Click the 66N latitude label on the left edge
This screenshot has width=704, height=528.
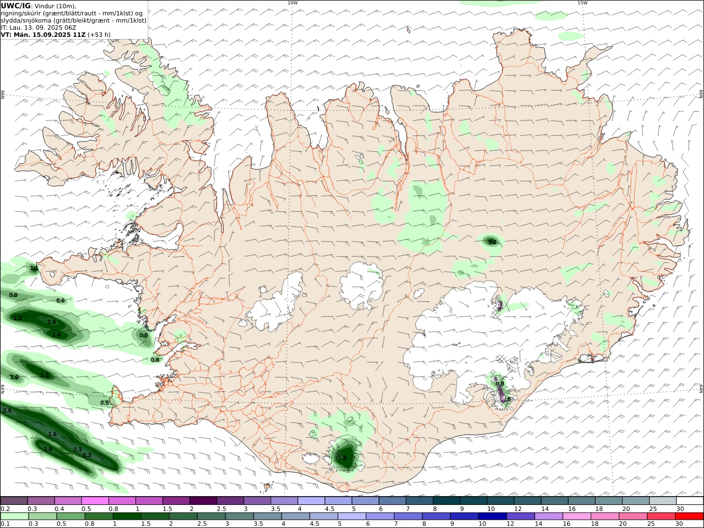[3, 95]
